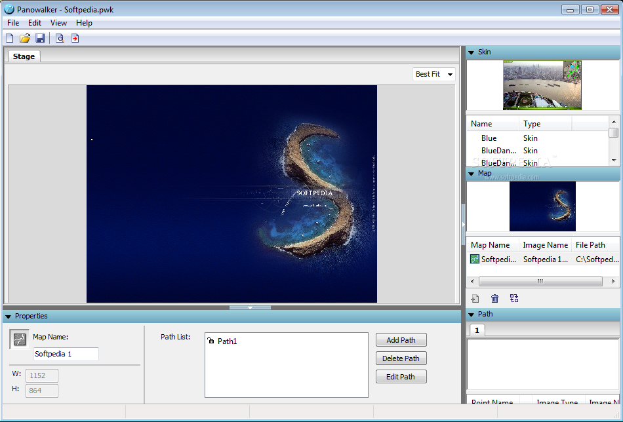Click the skin list scroll up arrow

click(614, 121)
